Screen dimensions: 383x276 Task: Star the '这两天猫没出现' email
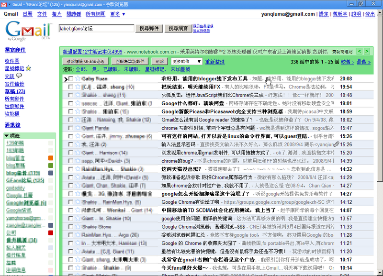click(78, 169)
